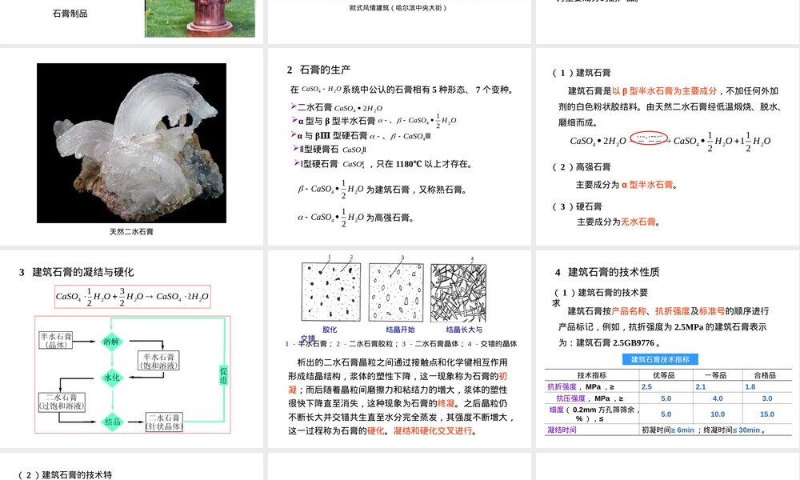800x480 pixels.
Task: Click the 抗压强度 value 3.0
Action: [x=767, y=398]
